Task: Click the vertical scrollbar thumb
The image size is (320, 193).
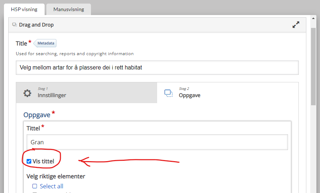Action: tap(313, 67)
